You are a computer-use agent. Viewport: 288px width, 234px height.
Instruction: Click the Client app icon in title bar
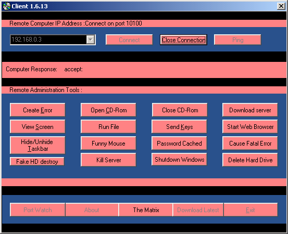click(x=7, y=6)
